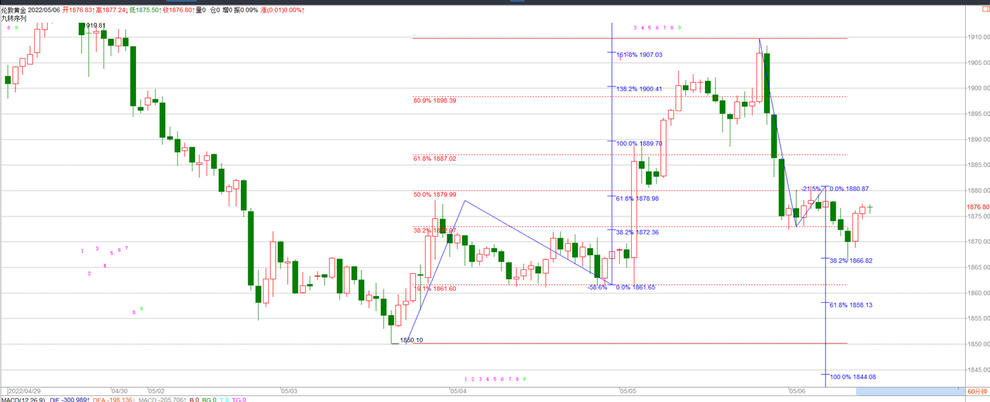This screenshot has height=402, width=990.
Task: Click the BG 0 indicator value
Action: 209,399
